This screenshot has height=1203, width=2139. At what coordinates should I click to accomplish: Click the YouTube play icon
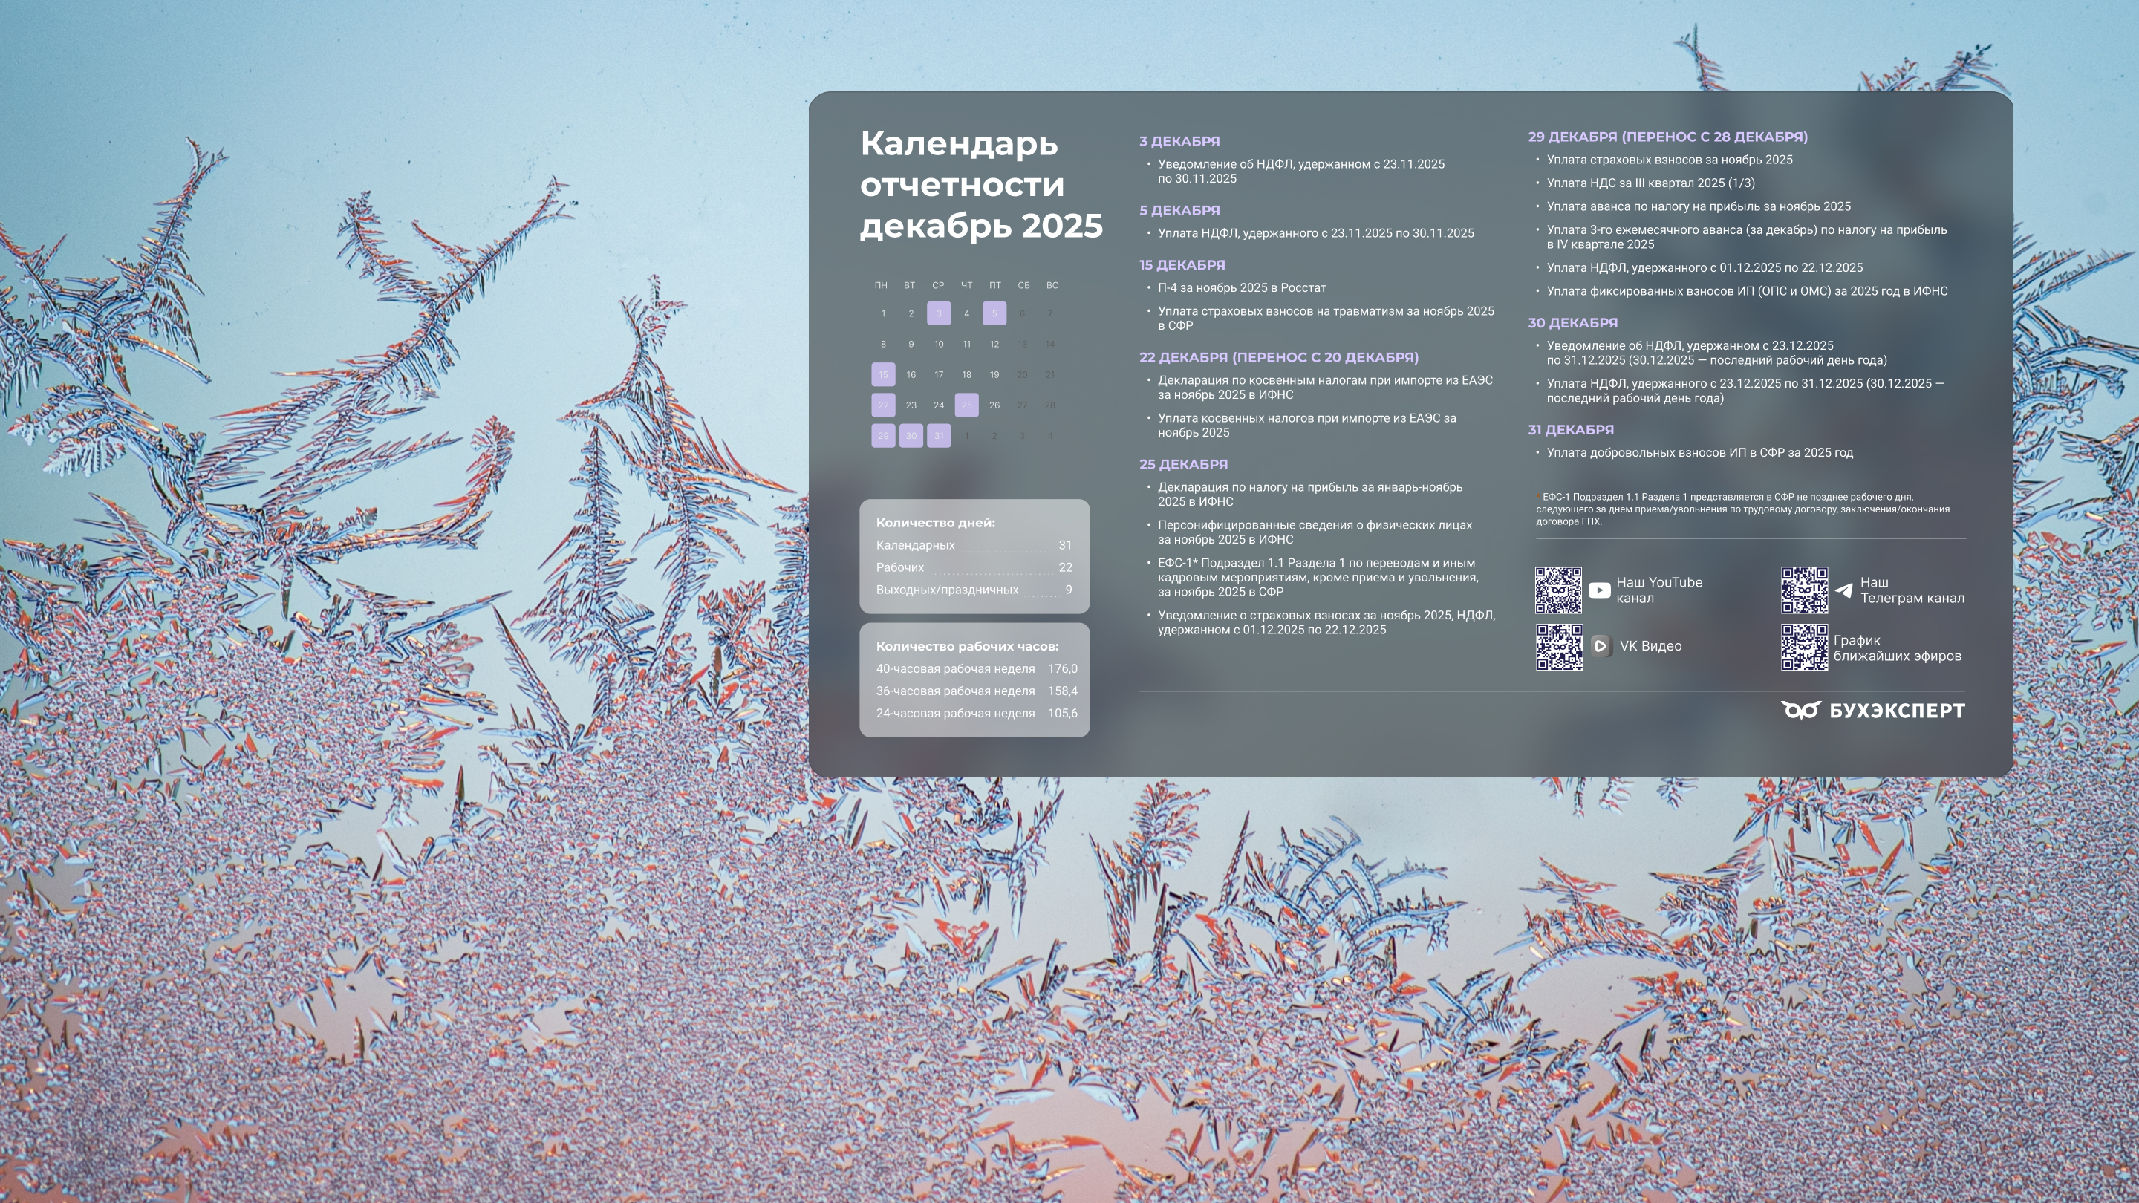coord(1598,590)
